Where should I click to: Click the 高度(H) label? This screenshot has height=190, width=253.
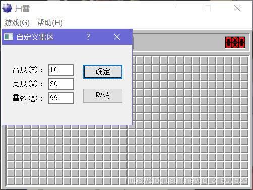click(x=27, y=70)
